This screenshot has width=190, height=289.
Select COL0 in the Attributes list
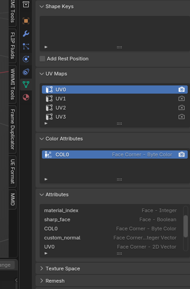[x=112, y=229]
